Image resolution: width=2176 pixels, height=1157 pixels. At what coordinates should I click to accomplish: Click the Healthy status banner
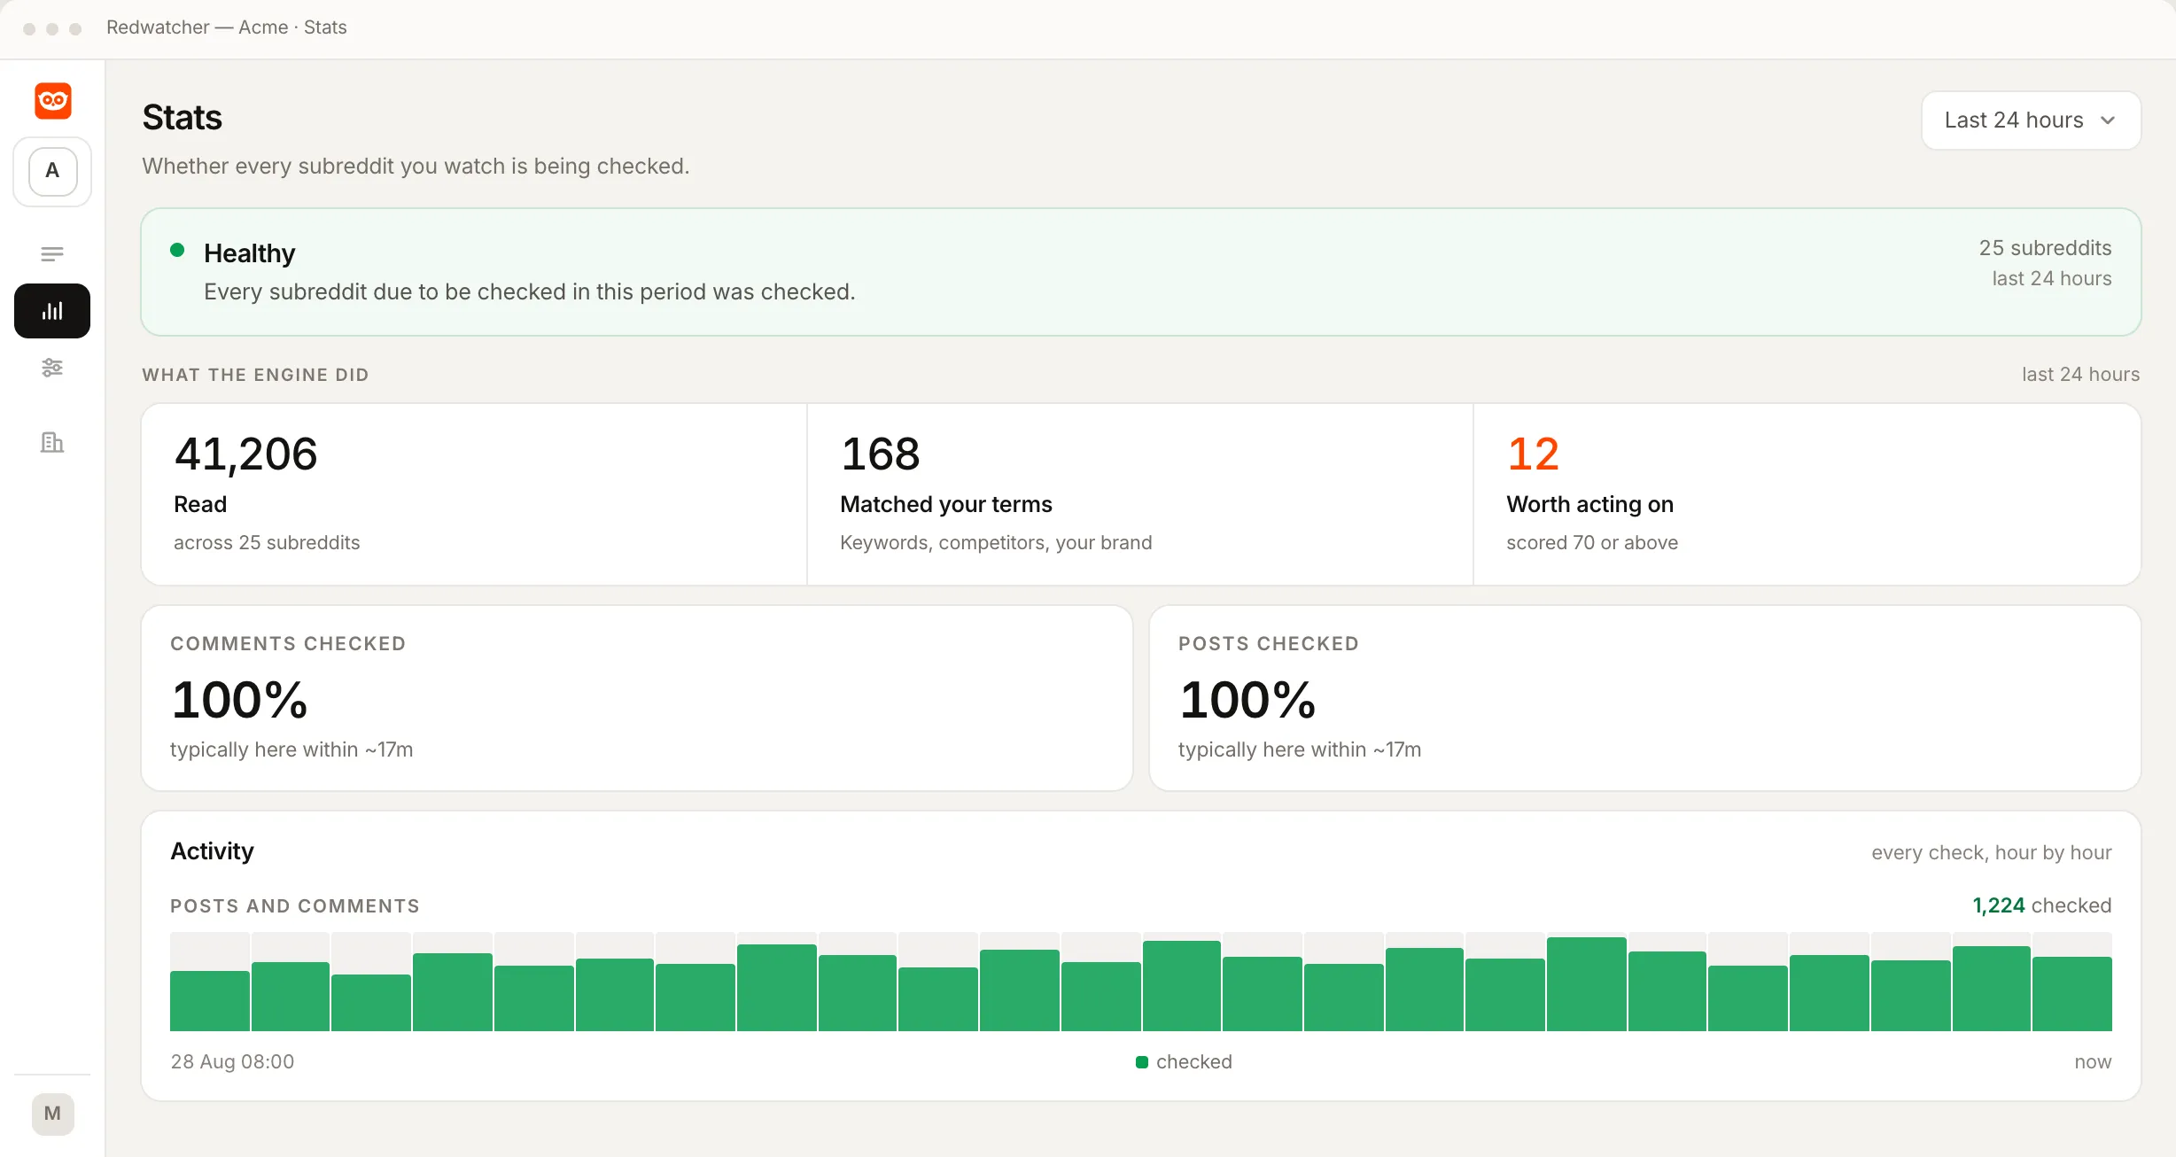tap(1141, 272)
